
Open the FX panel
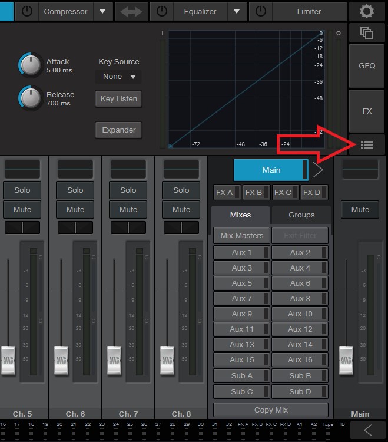pyautogui.click(x=367, y=111)
